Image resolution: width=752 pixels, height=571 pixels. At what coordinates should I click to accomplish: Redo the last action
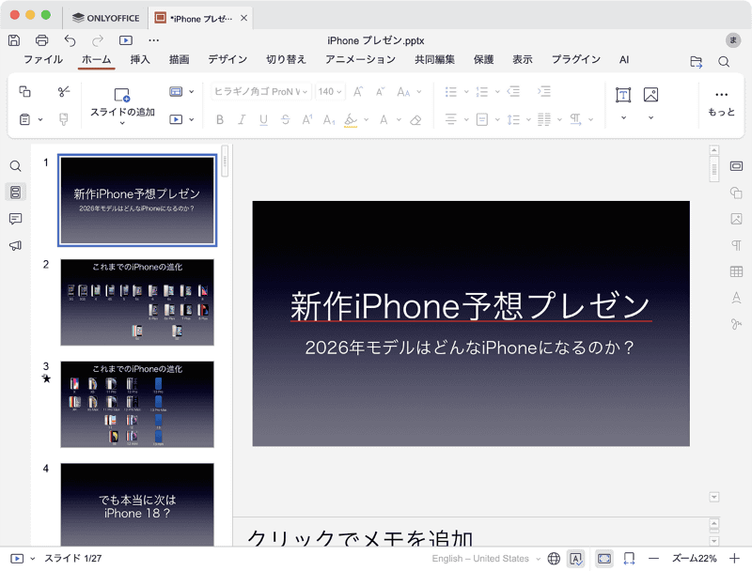pos(98,40)
